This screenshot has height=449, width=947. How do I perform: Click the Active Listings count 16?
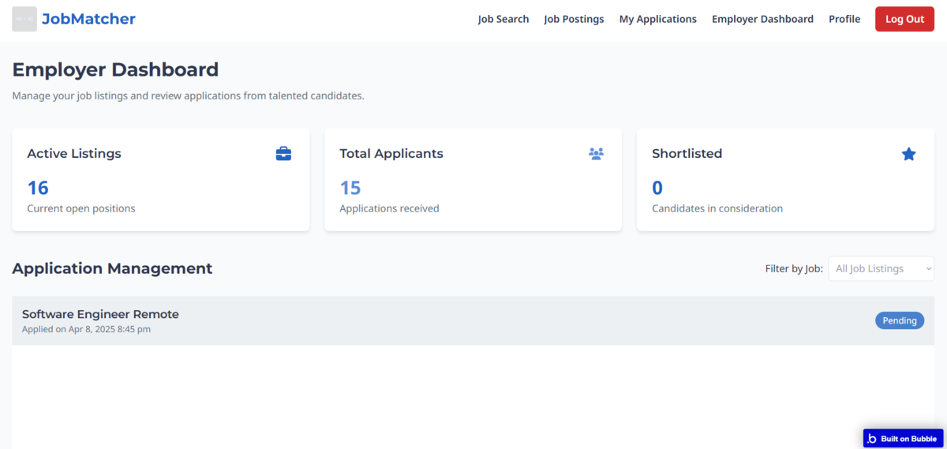pos(38,188)
